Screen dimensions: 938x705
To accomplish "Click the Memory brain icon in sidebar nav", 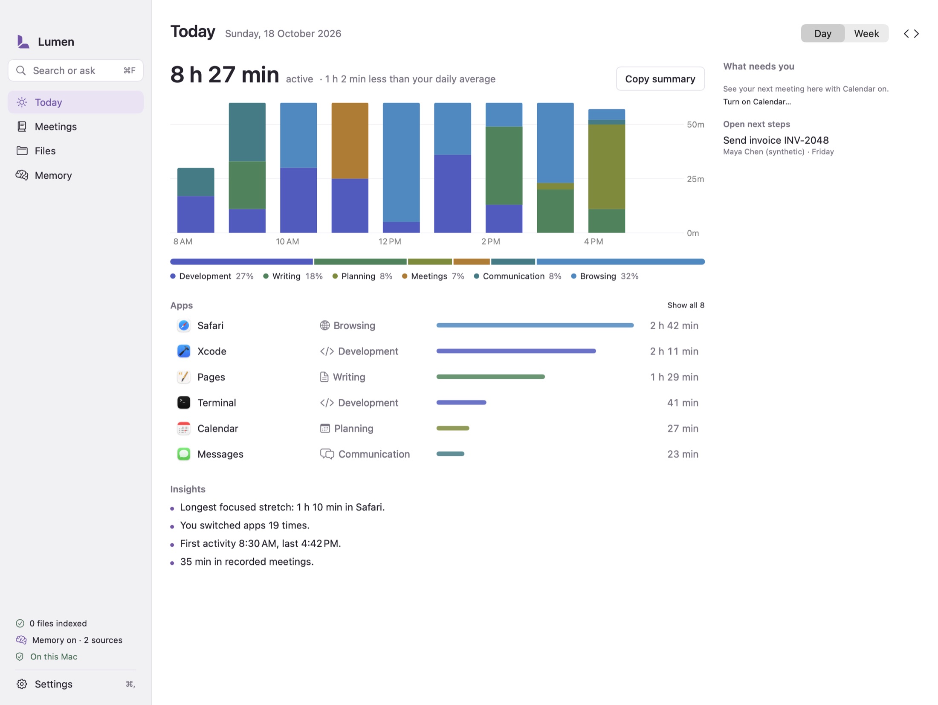I will (22, 175).
